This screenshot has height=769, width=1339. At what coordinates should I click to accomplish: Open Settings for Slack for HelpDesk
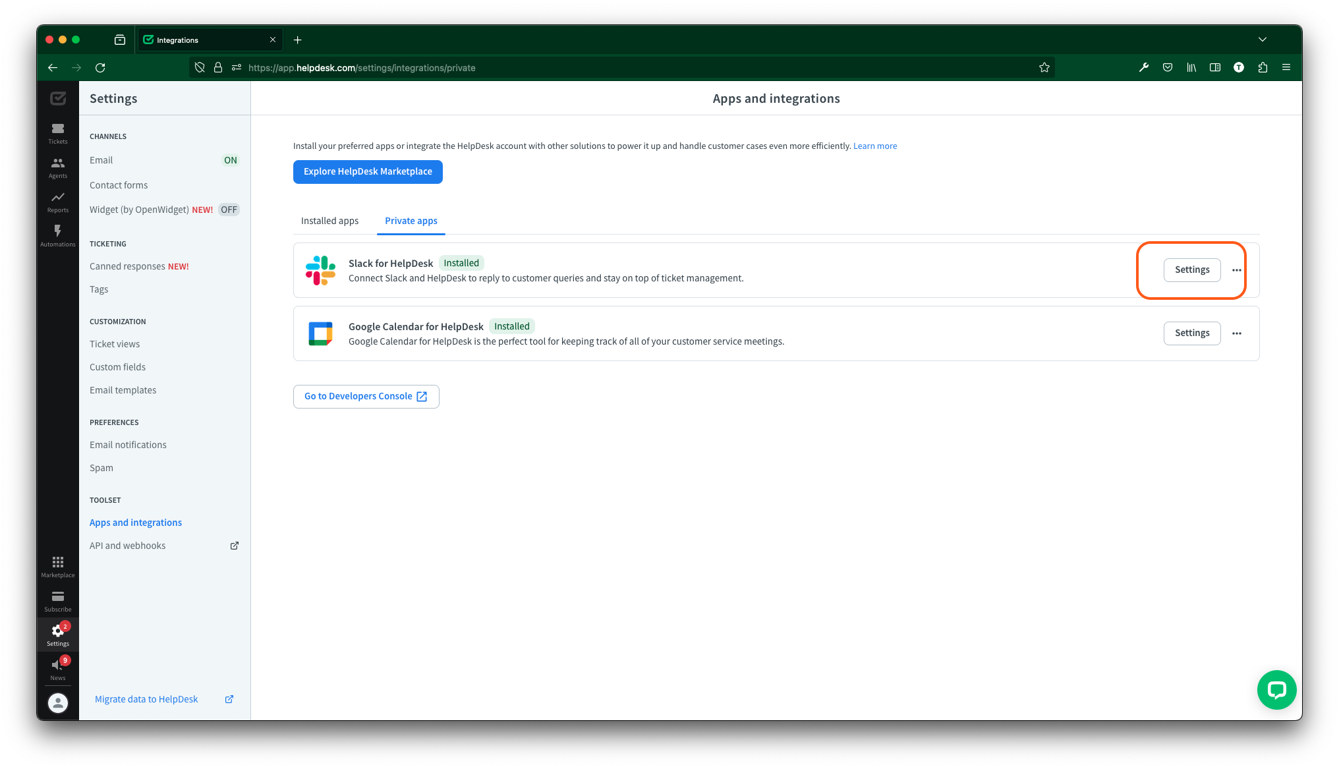click(1192, 270)
